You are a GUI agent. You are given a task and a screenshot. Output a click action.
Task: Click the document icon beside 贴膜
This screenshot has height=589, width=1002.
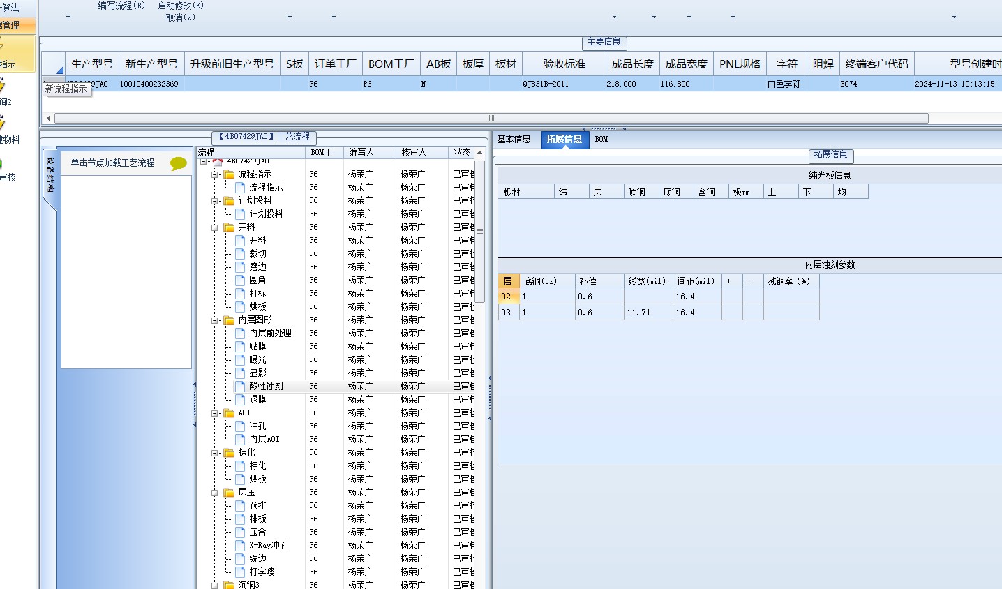[x=240, y=347]
